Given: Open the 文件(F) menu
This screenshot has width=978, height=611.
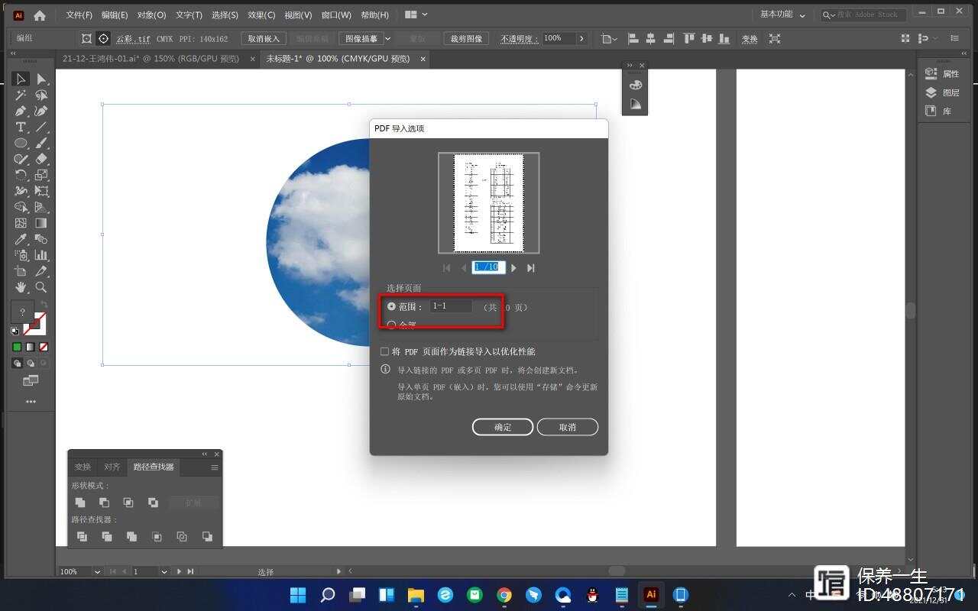Looking at the screenshot, I should (79, 15).
